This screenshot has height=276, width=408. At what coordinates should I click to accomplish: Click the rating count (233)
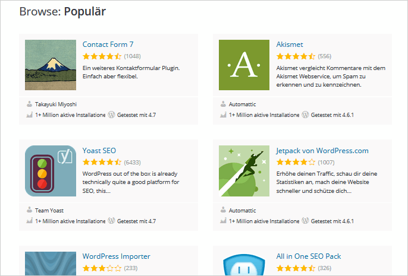(x=131, y=268)
